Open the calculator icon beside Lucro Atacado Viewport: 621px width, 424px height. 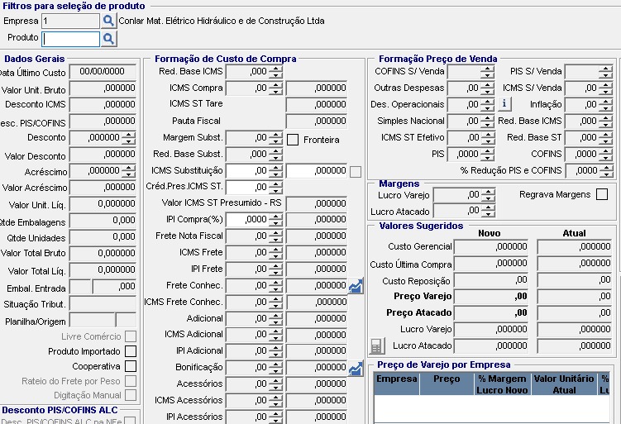(377, 345)
